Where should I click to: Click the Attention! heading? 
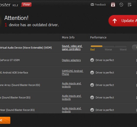pyautogui.click(x=16, y=18)
